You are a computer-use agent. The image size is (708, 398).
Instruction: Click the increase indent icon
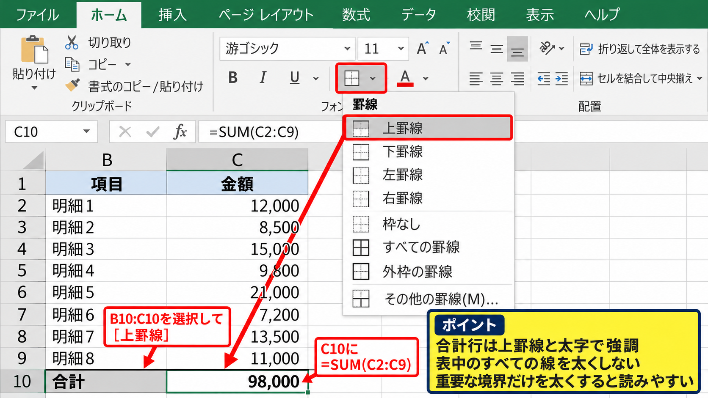(x=561, y=79)
